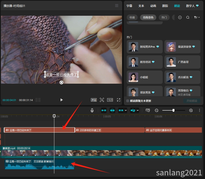
Task: Click the zoom in timeline magnifier icon
Action: coord(191,110)
